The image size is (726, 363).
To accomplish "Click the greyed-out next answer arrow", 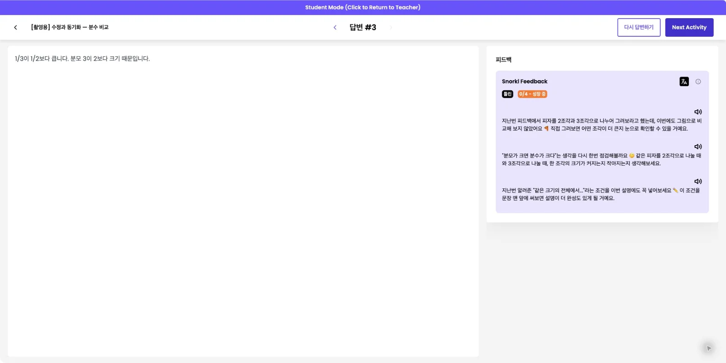I will 391,27.
